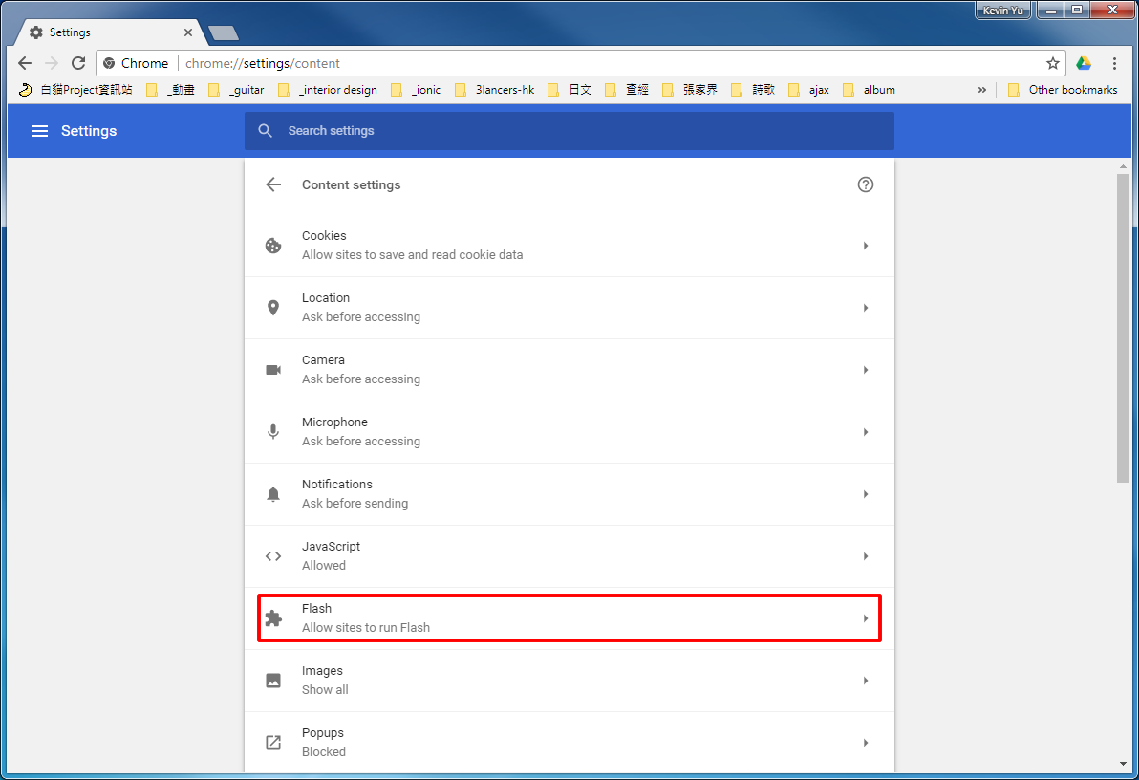Open the 日文 bookmark folder
Screen dimensions: 1139x780
point(569,90)
